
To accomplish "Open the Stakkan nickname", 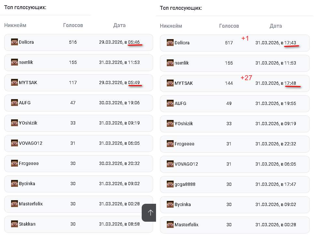I will (27, 224).
